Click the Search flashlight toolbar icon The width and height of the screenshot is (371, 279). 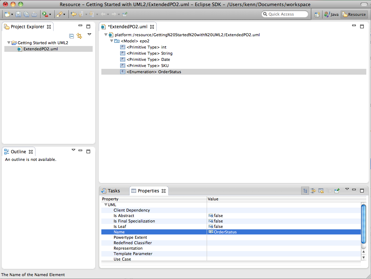(x=59, y=14)
